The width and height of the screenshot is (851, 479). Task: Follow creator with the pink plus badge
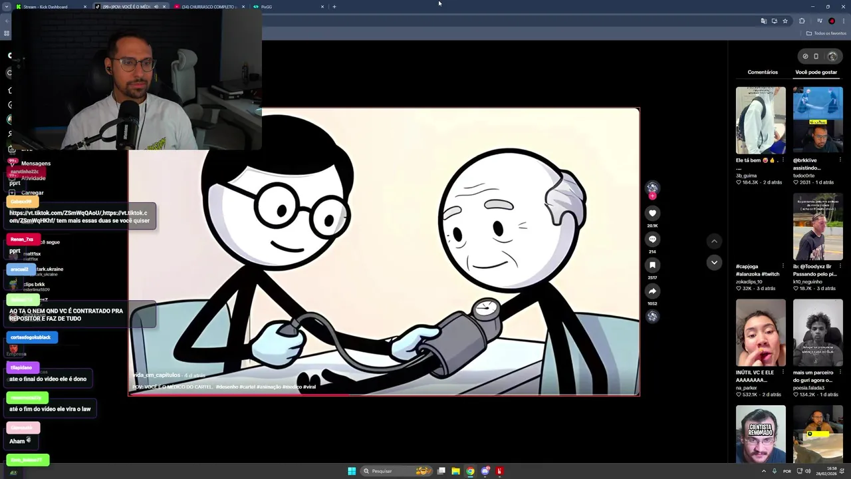coord(652,196)
